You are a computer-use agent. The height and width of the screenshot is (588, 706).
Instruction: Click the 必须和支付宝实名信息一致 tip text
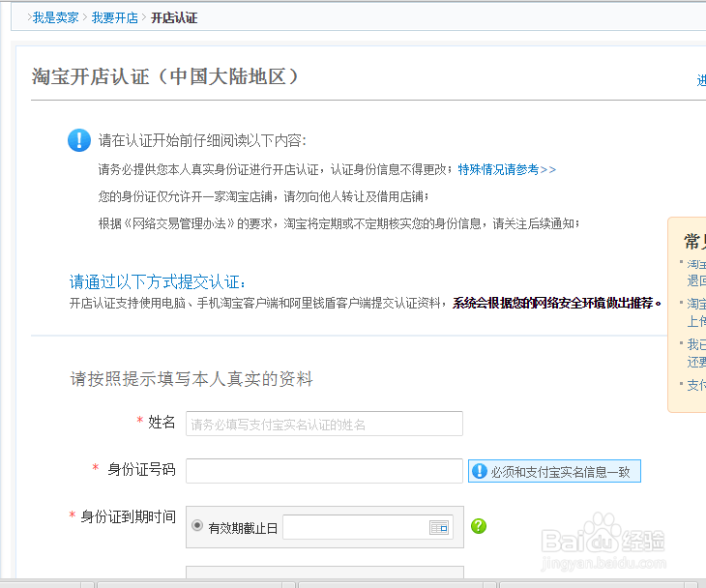560,472
